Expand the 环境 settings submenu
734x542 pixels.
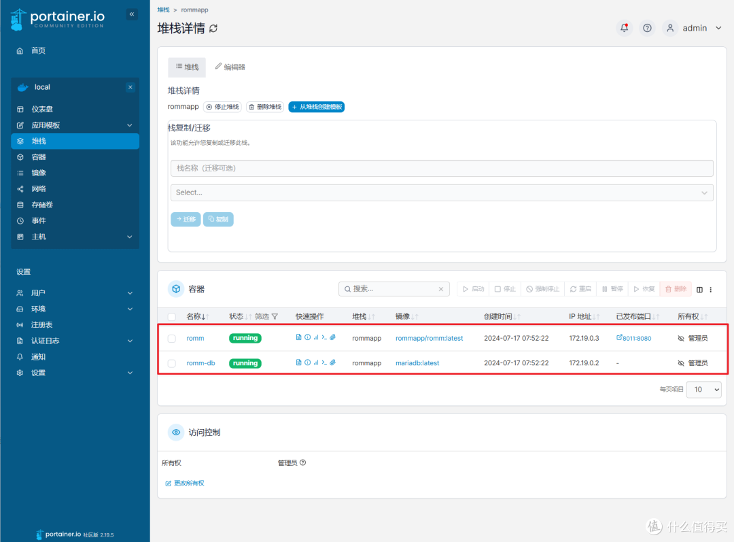[x=130, y=309]
